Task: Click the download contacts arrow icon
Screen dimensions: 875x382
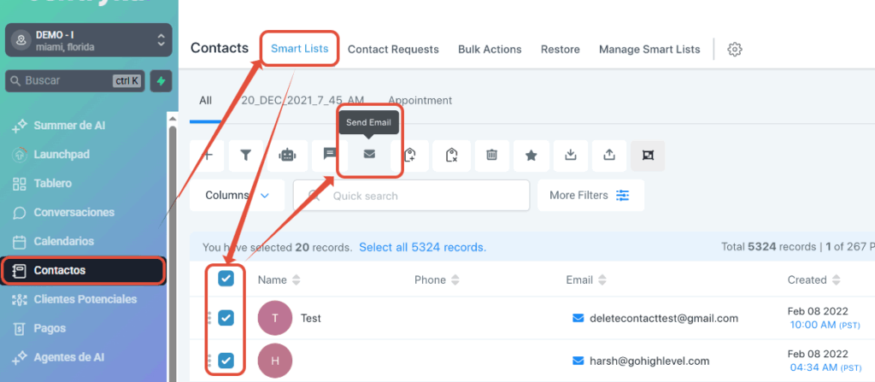Action: (571, 155)
